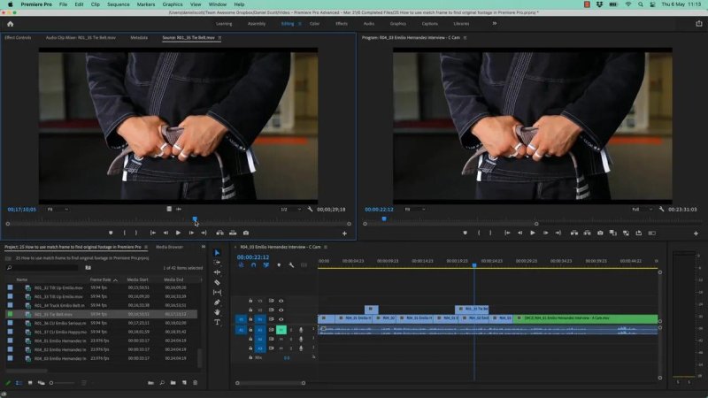This screenshot has width=708, height=398.
Task: Click Overwrite button in Source monitor
Action: point(233,233)
